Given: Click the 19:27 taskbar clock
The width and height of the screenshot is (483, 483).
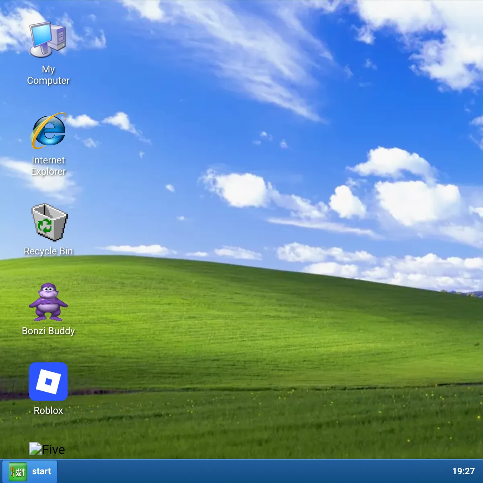Looking at the screenshot, I should [x=463, y=471].
